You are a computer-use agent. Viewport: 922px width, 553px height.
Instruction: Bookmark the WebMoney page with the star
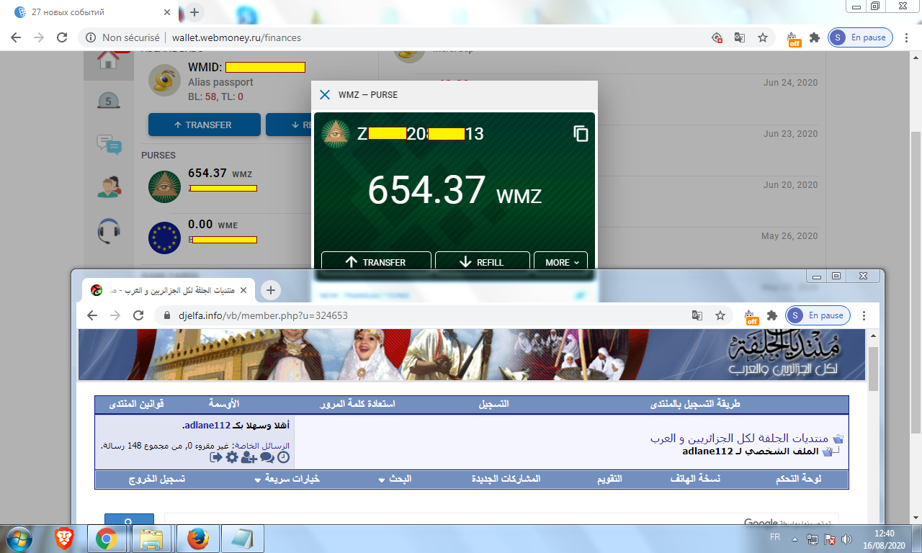click(763, 37)
